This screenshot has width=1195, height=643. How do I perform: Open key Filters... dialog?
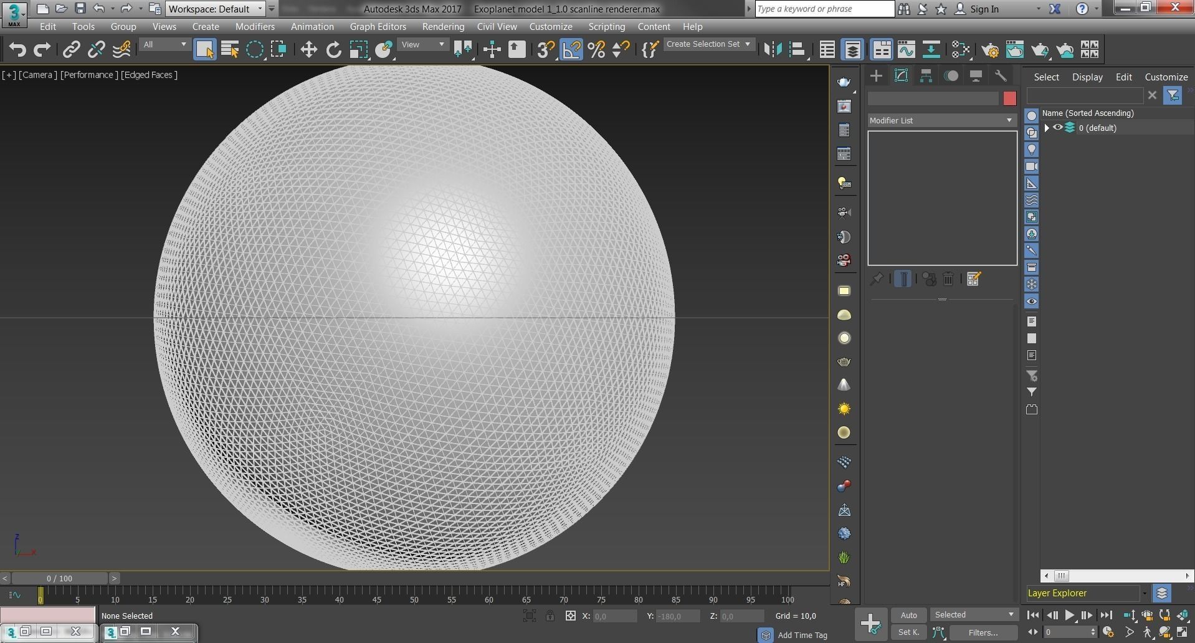[x=983, y=632]
